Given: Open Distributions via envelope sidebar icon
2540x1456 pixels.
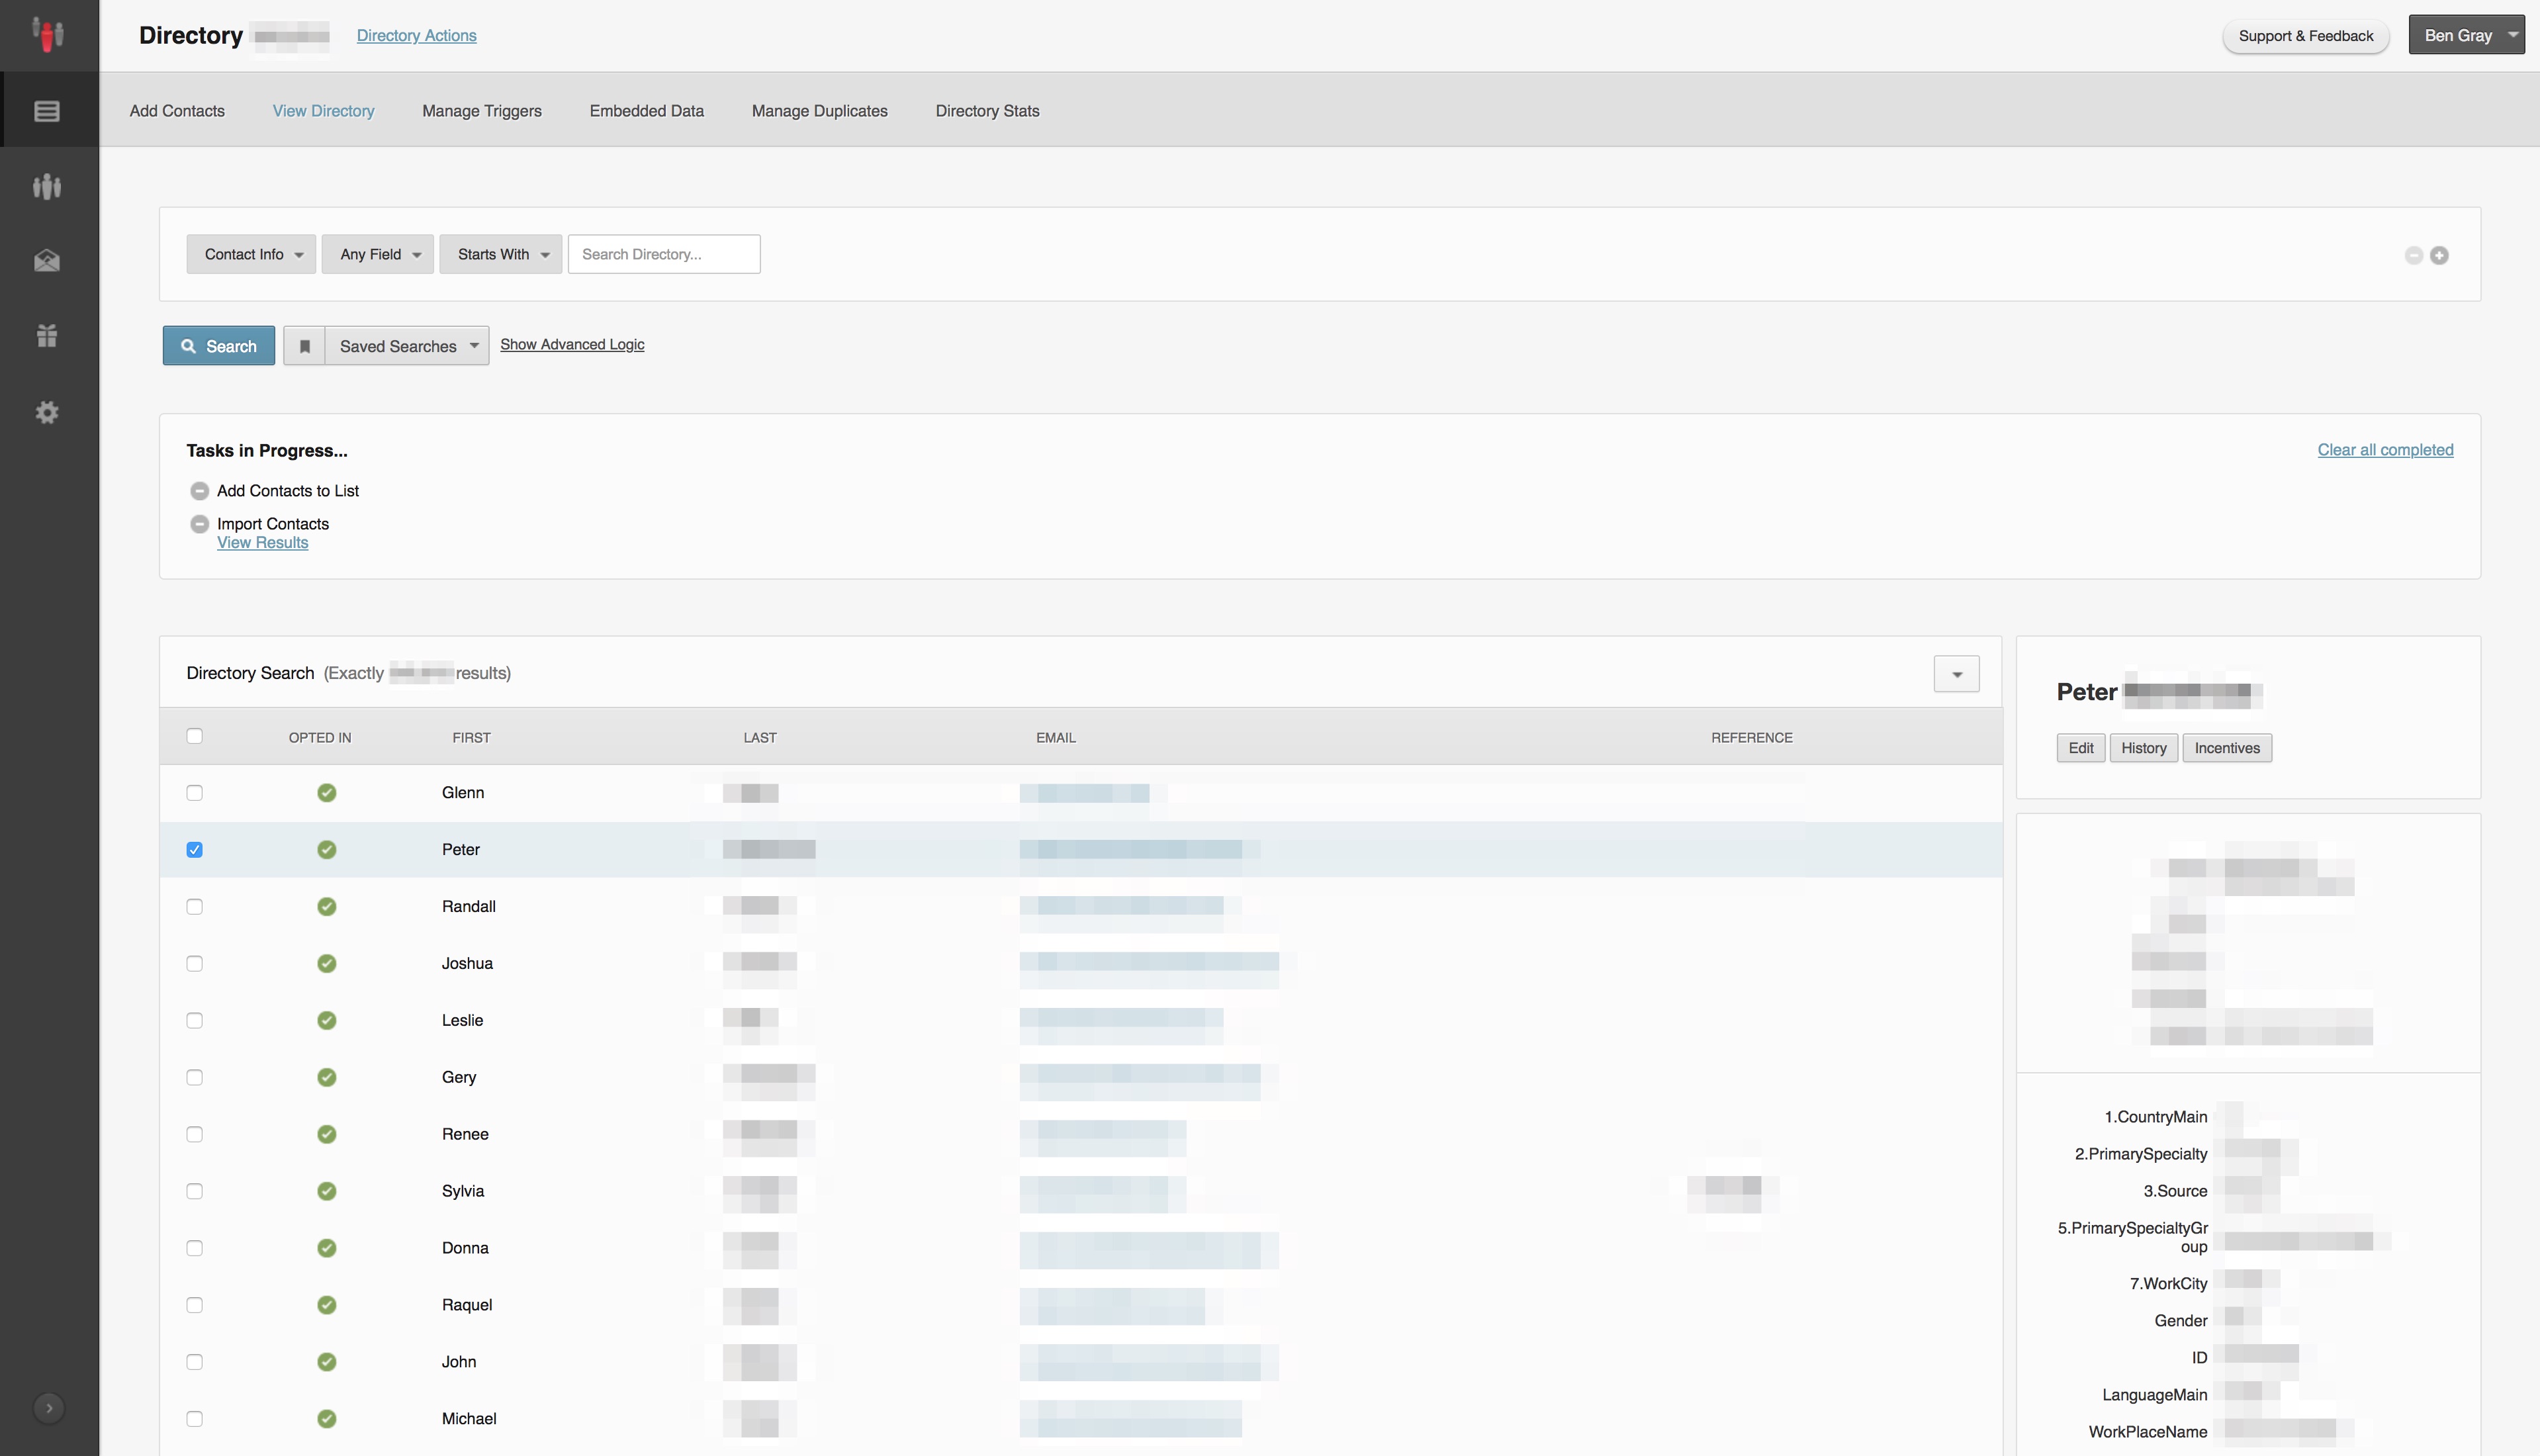Looking at the screenshot, I should [47, 261].
